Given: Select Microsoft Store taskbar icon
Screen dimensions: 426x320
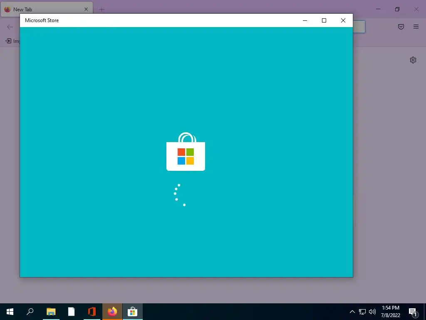Looking at the screenshot, I should pyautogui.click(x=133, y=312).
